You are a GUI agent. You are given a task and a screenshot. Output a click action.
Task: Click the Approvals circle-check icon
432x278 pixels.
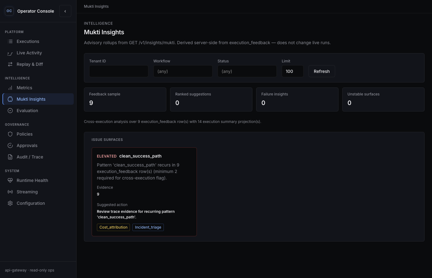[x=10, y=145]
